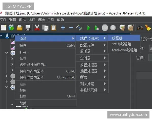This screenshot has width=152, height=121.
Task: Click the Cut scissors icon
Action: pos(37,28)
